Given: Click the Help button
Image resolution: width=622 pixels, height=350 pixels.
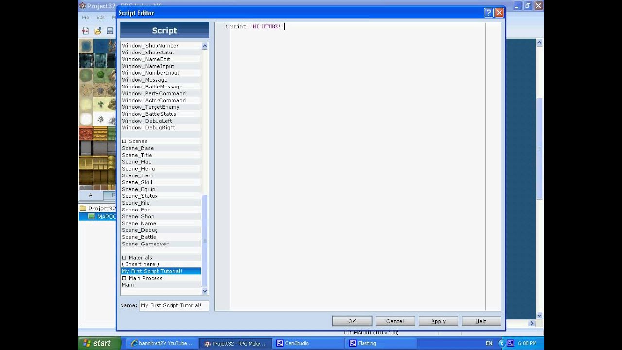Looking at the screenshot, I should point(481,321).
